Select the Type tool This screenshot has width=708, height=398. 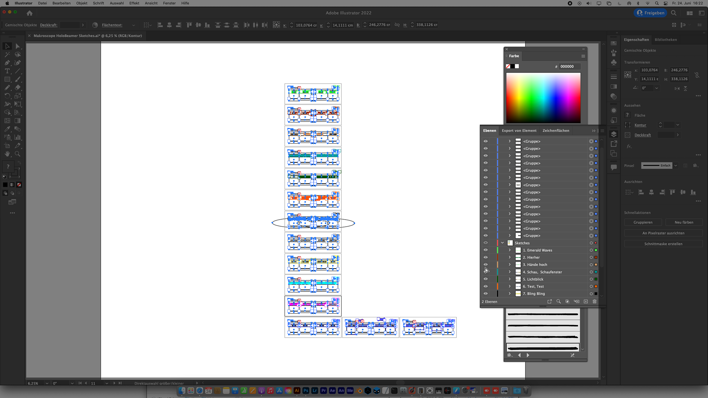click(x=7, y=71)
